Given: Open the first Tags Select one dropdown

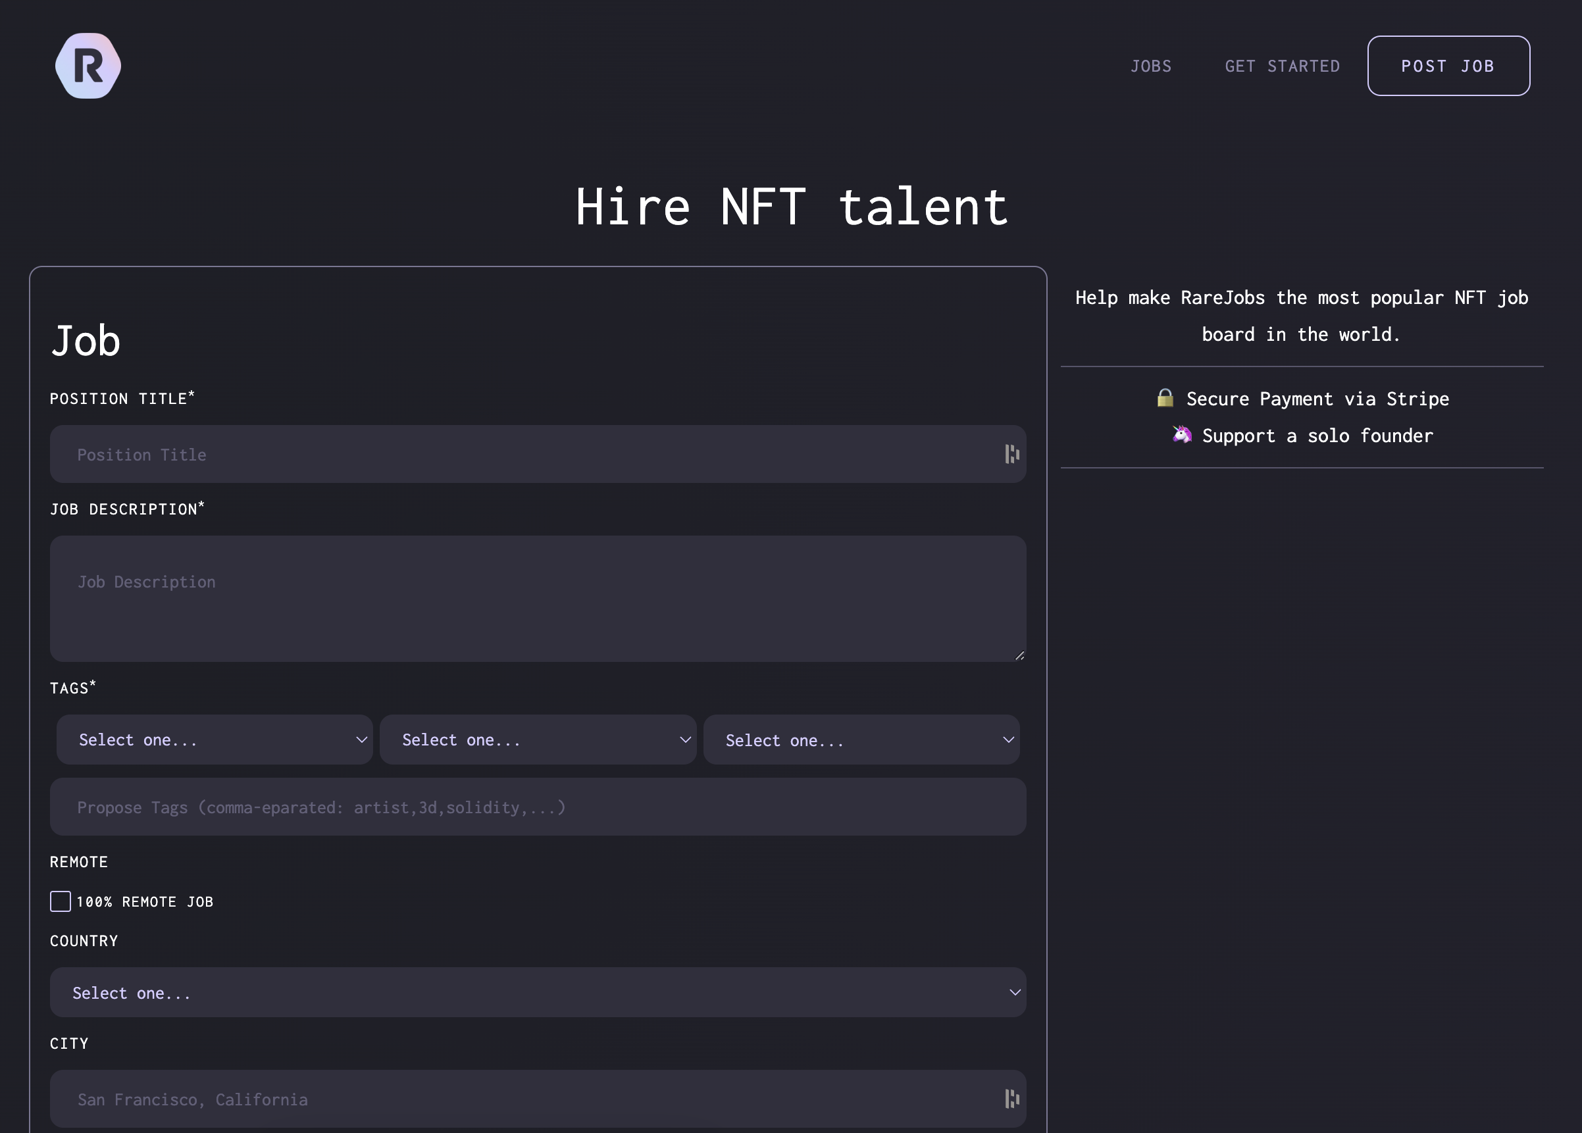Looking at the screenshot, I should [214, 740].
